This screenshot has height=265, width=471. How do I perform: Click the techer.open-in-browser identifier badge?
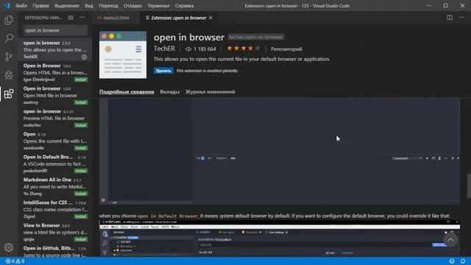pyautogui.click(x=256, y=37)
